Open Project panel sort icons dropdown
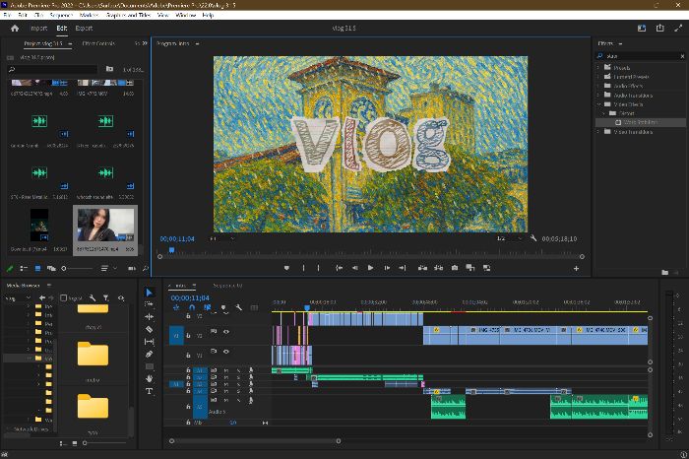The image size is (689, 459). 108,268
